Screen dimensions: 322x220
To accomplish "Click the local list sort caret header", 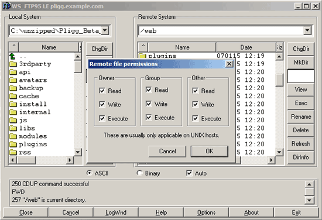I will [14, 47].
